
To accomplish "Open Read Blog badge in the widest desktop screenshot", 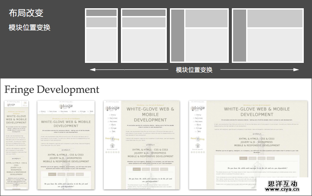I will click(x=198, y=139).
